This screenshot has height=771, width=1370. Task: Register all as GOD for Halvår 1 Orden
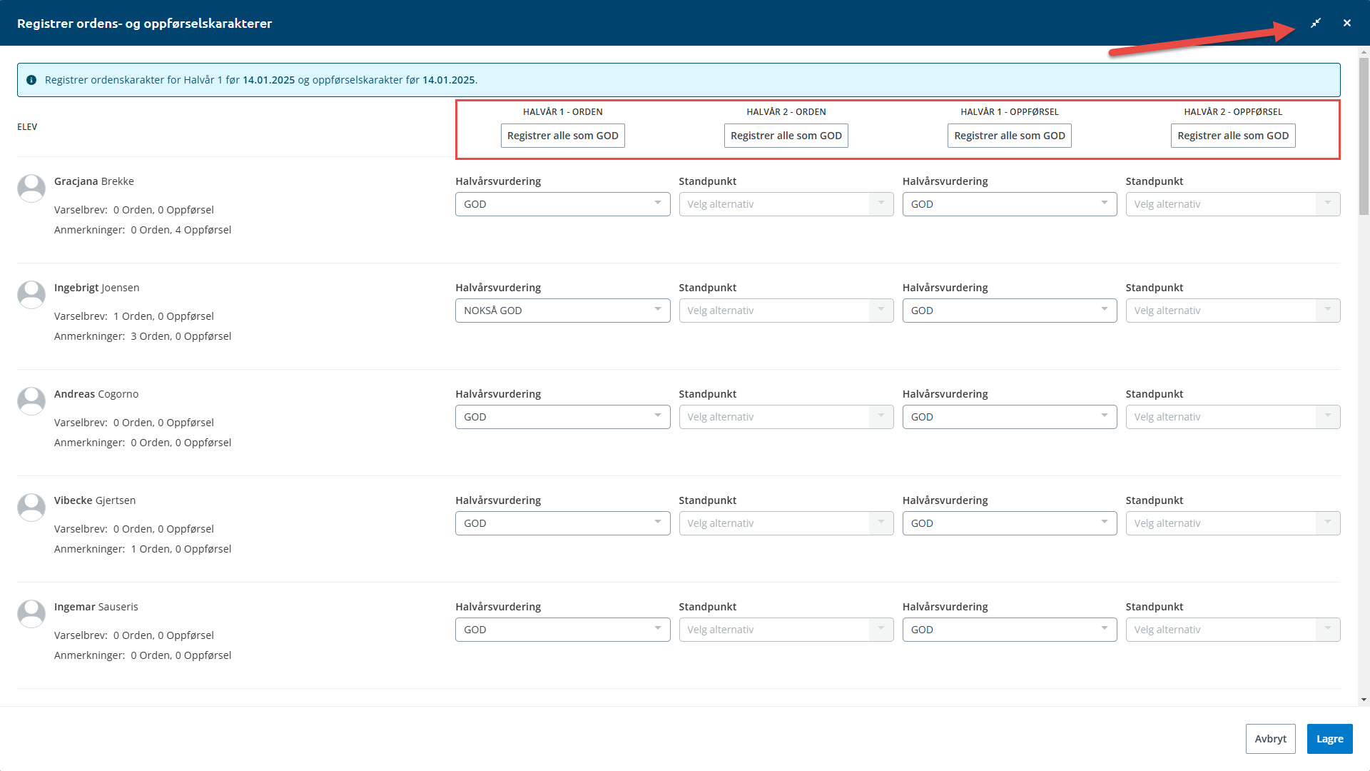pyautogui.click(x=562, y=136)
